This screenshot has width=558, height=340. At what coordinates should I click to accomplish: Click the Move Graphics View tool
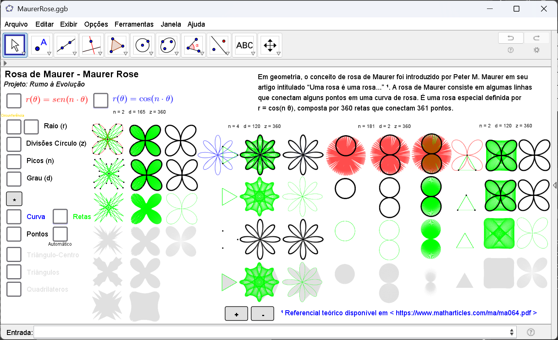click(270, 45)
